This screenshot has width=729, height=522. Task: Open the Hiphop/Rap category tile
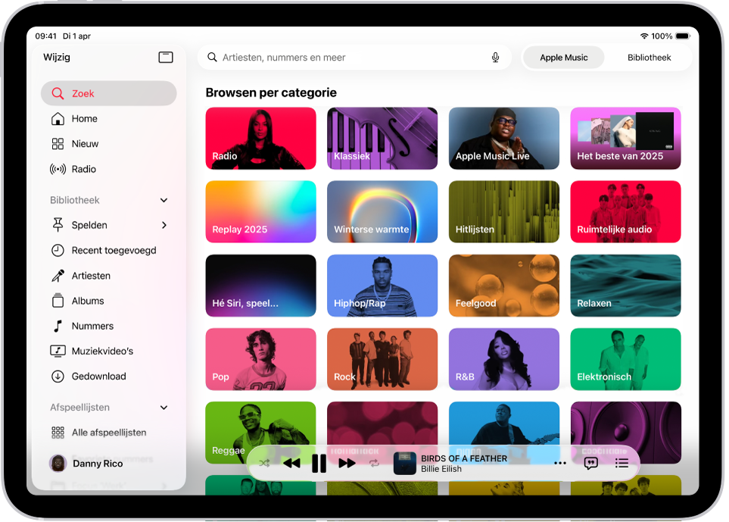tap(382, 286)
